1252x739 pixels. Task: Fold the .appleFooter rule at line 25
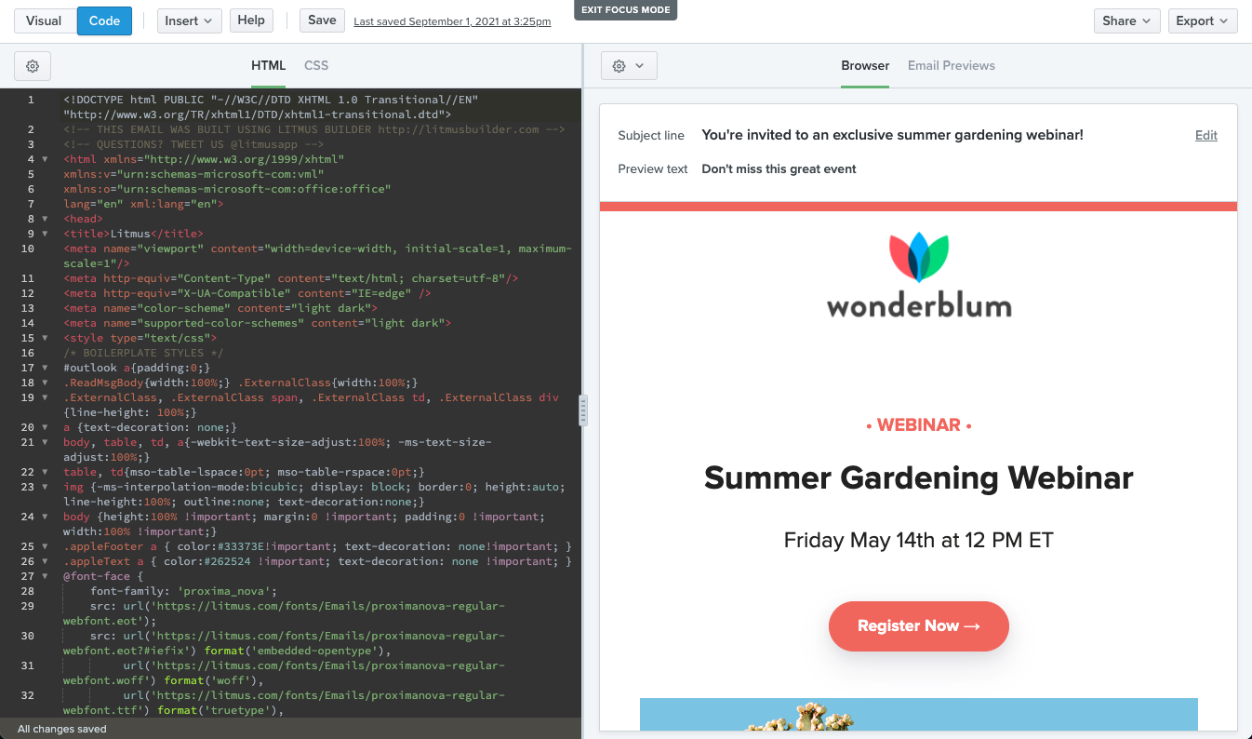[x=46, y=546]
